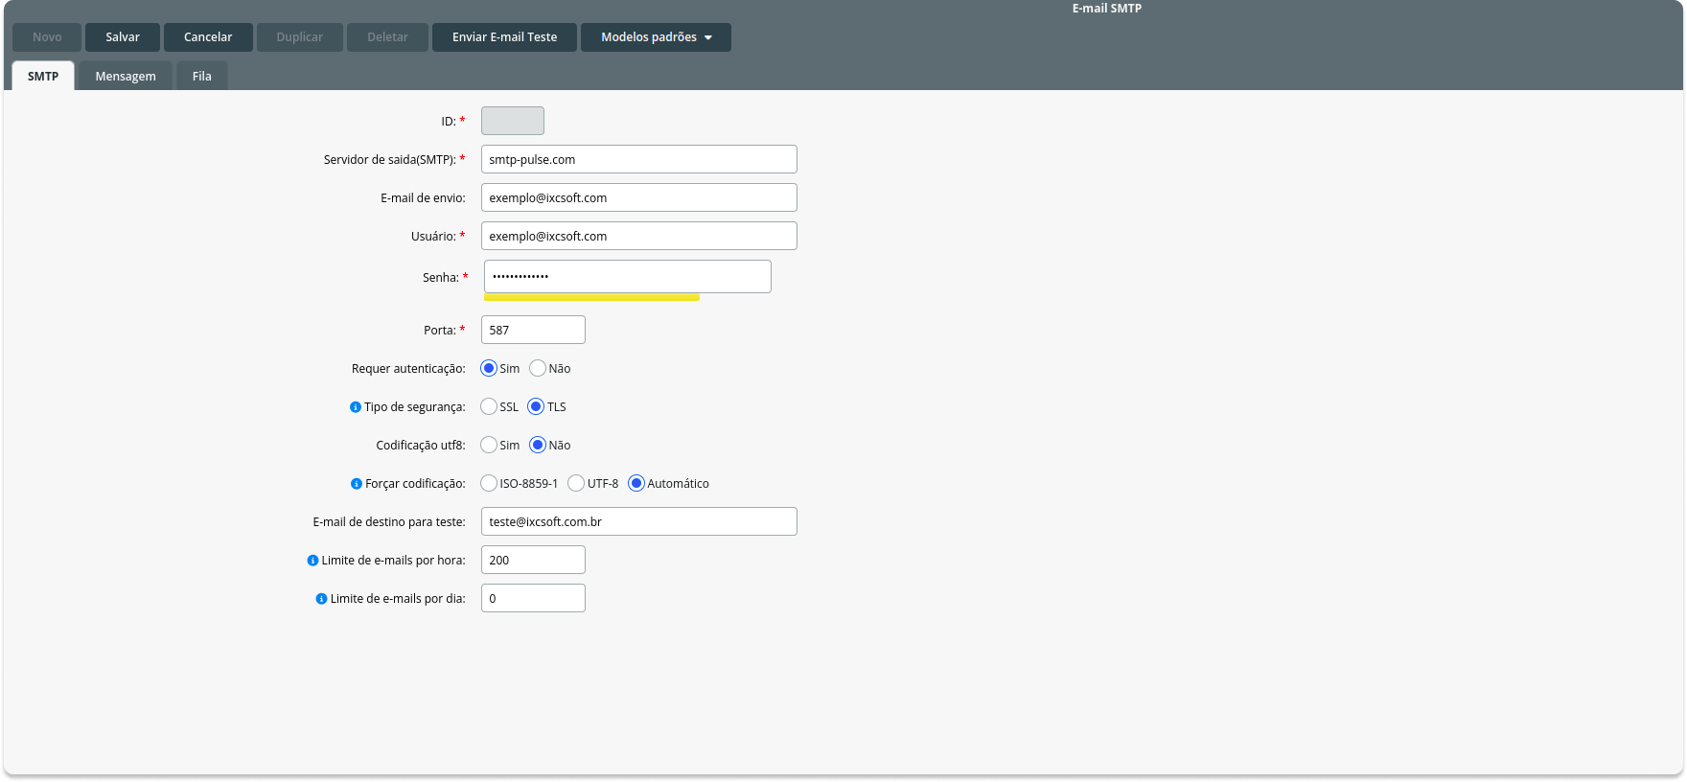Click the hourly e-mail limit field
Screen dimensions: 1687x782
(533, 560)
